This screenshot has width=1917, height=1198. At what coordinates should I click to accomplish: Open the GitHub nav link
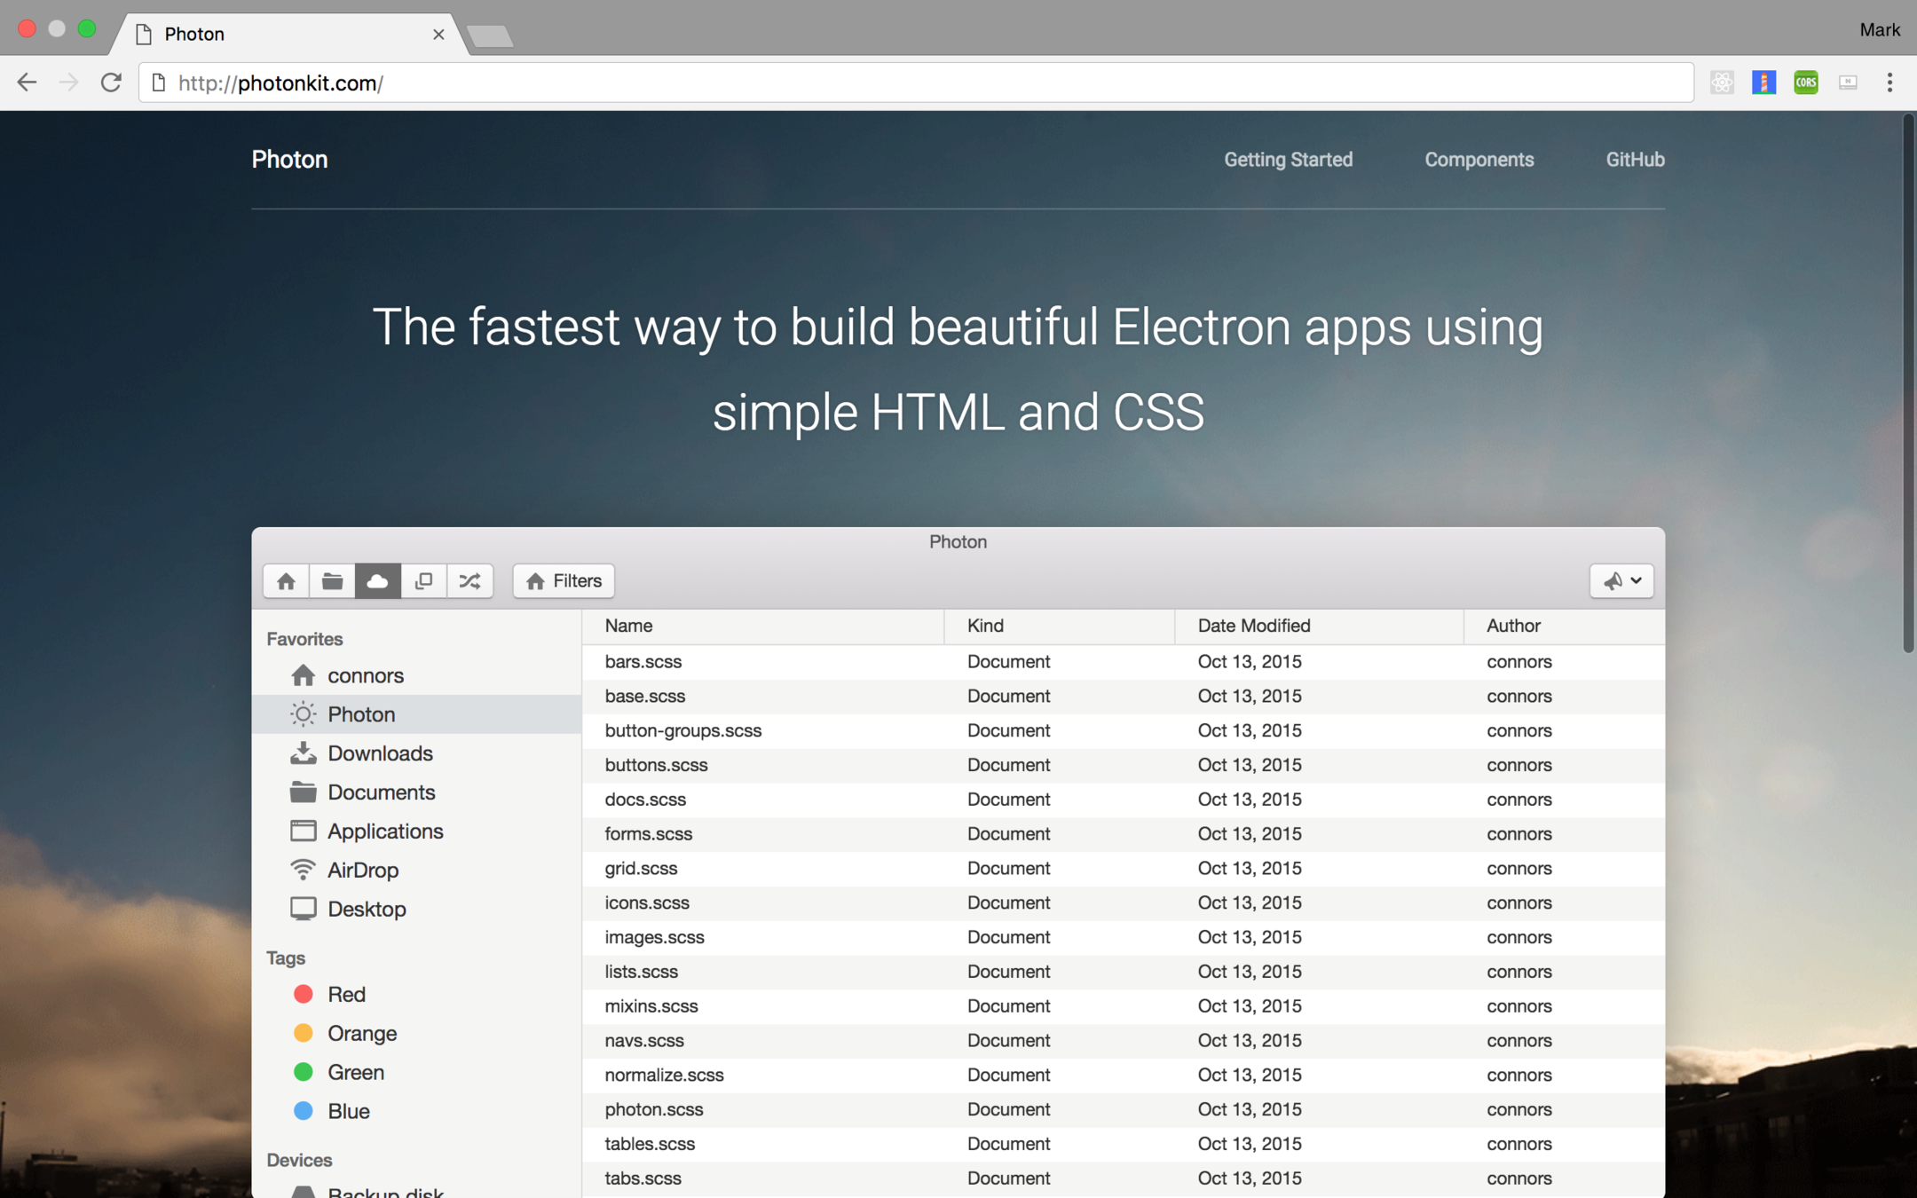coord(1635,160)
